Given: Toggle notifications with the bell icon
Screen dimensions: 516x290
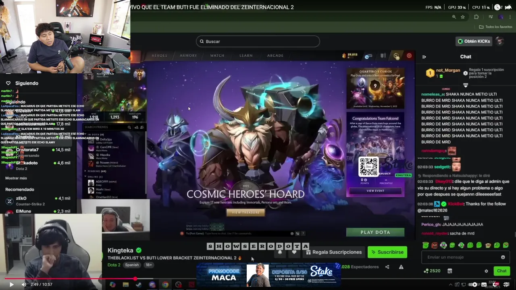Looking at the screenshot, I should coord(280,252).
